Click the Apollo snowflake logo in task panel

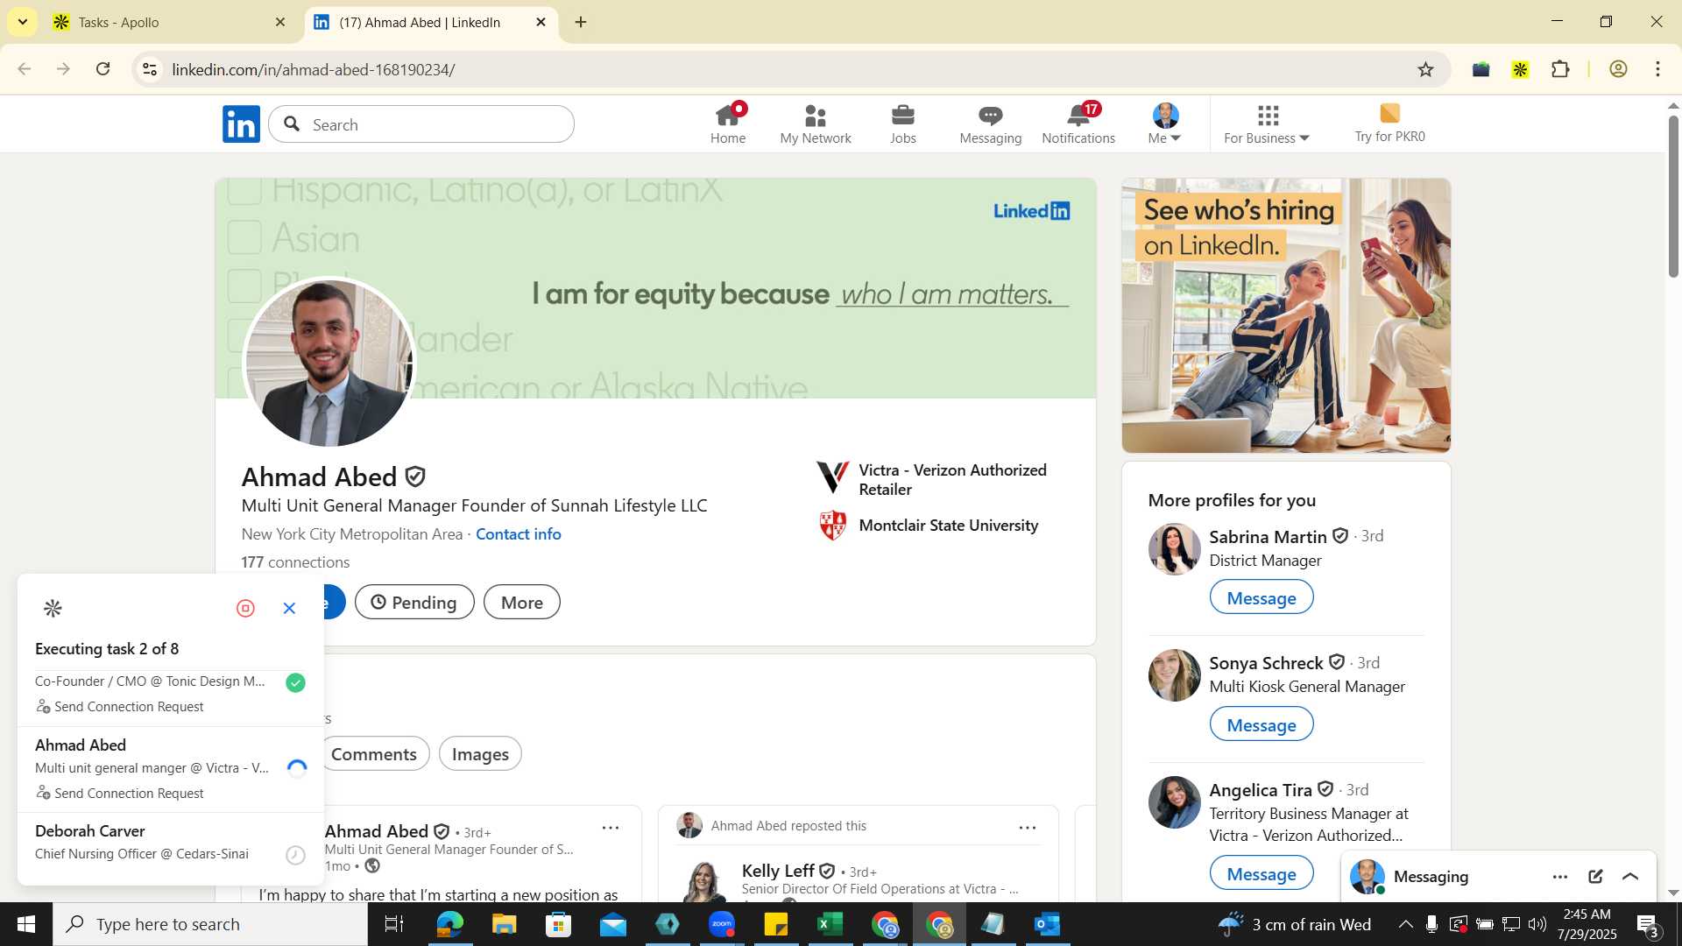(53, 608)
